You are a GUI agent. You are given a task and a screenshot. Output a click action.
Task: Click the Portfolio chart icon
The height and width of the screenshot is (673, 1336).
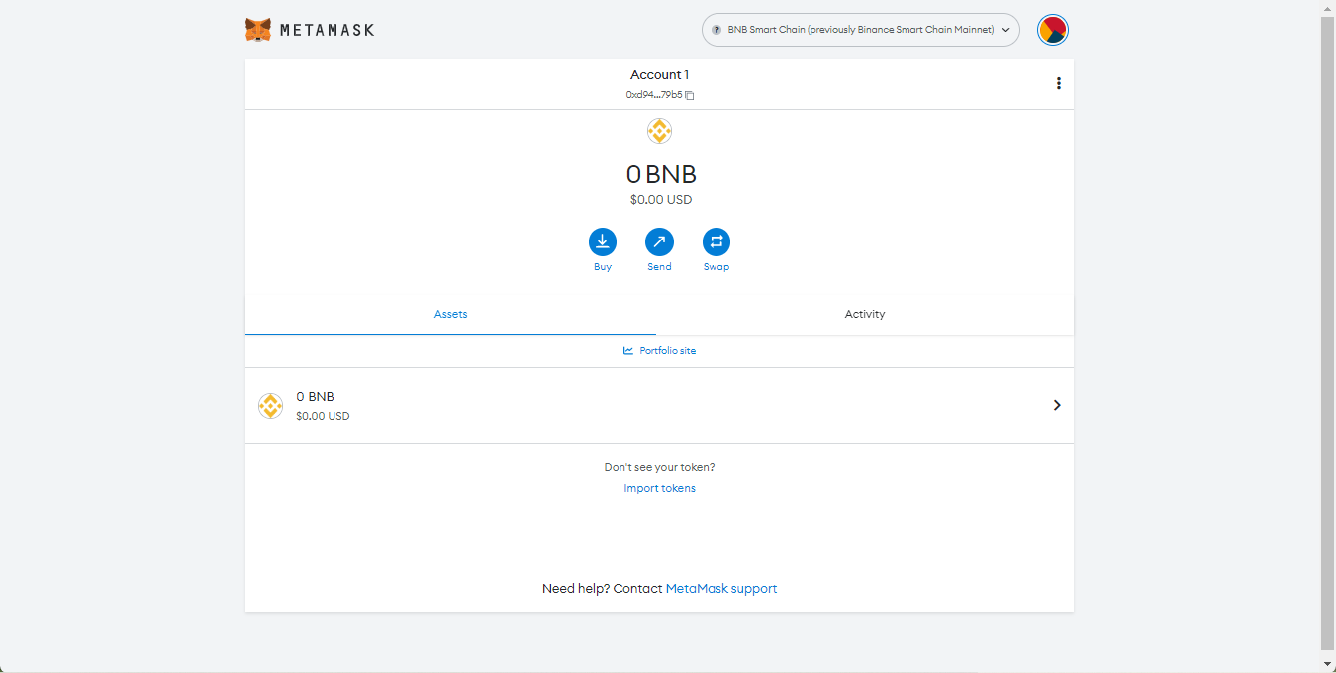(x=628, y=351)
